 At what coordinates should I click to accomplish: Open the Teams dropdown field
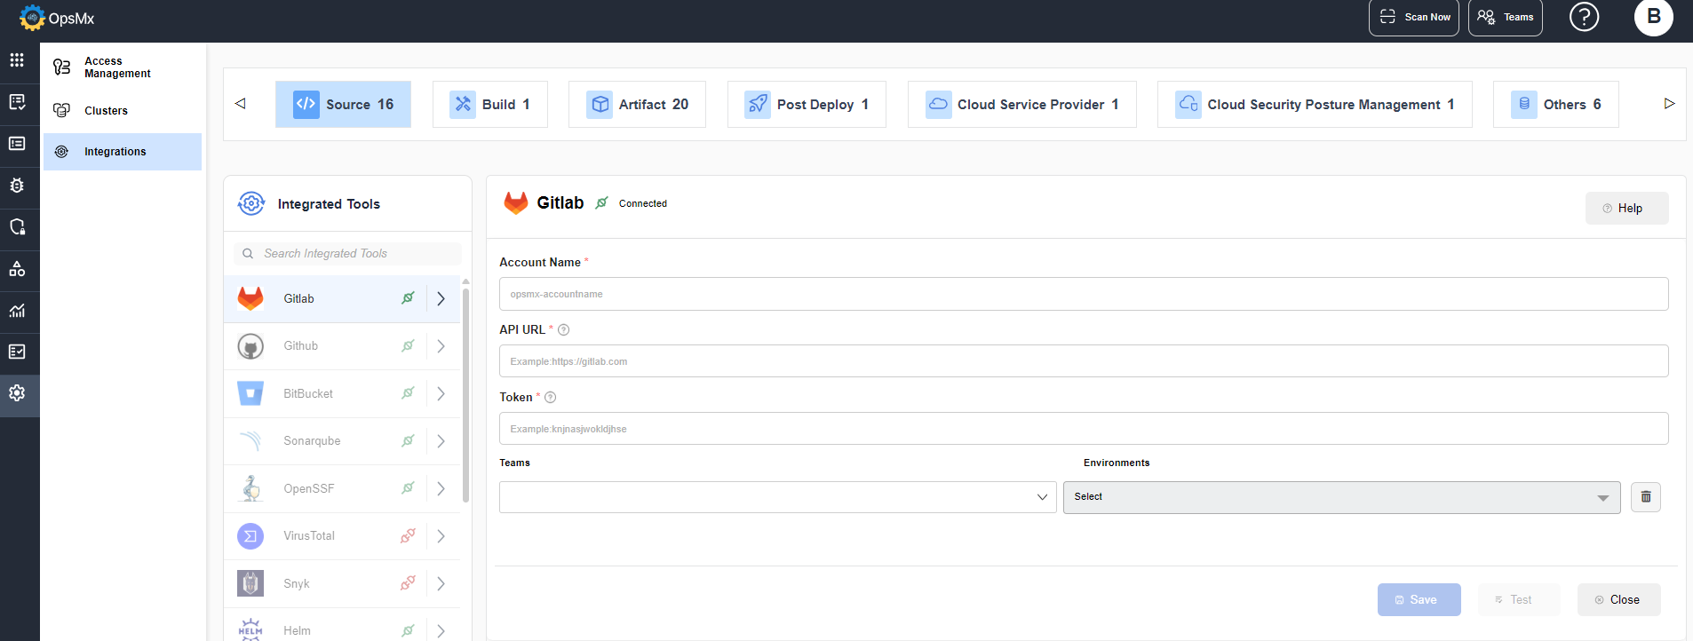pyautogui.click(x=777, y=497)
